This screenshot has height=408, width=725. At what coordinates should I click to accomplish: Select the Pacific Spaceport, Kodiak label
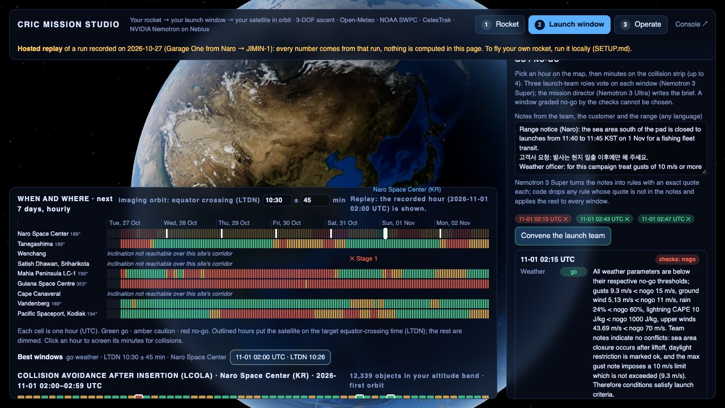[57, 313]
